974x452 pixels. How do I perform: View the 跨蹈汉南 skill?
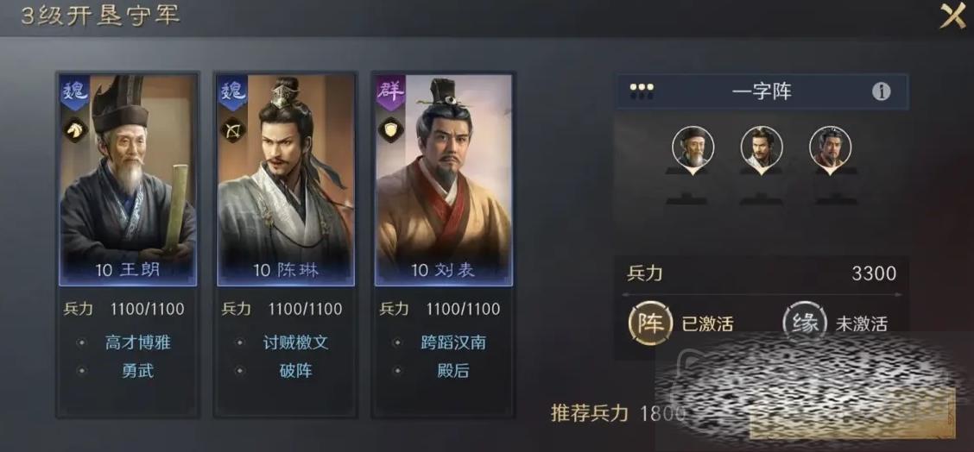[453, 342]
